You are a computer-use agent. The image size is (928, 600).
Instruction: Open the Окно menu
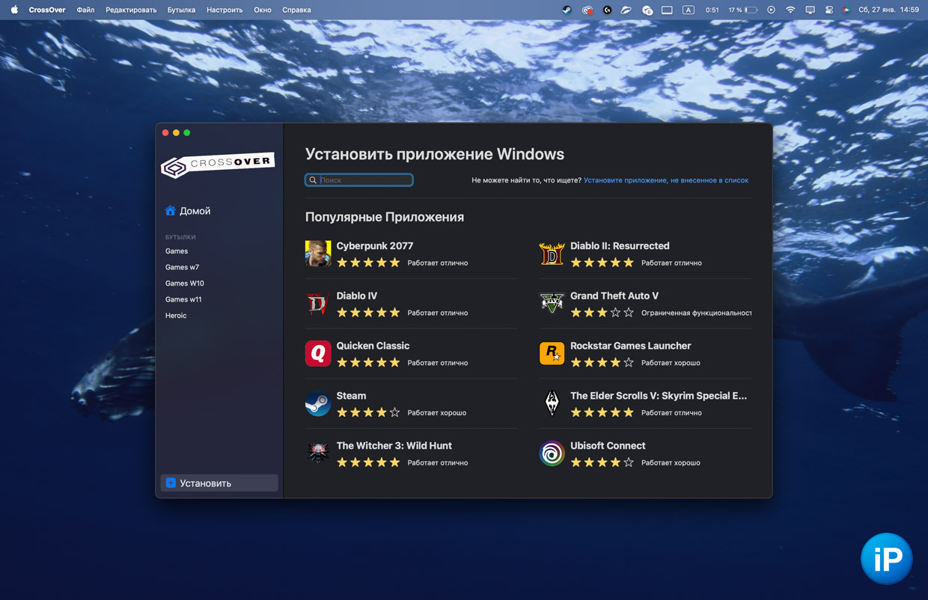[x=263, y=10]
